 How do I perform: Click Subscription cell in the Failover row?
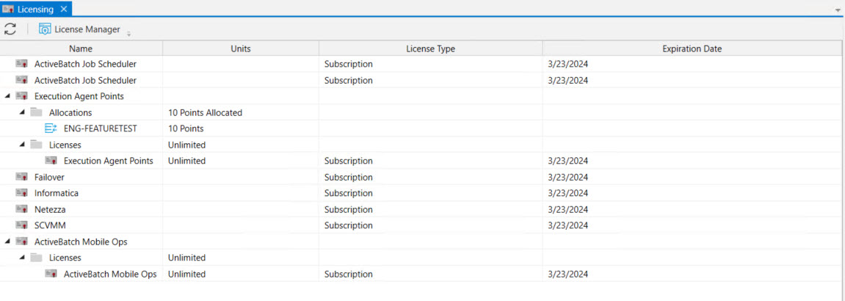(x=348, y=177)
